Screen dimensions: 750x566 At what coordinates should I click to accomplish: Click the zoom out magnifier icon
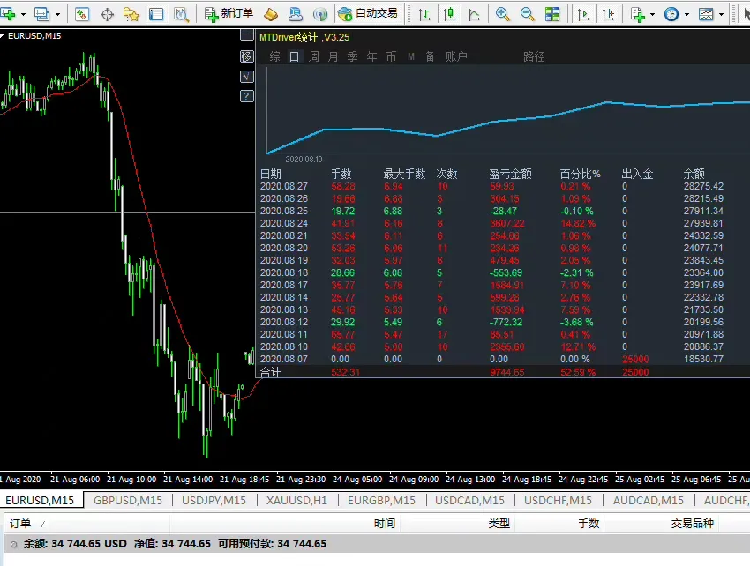(x=527, y=14)
